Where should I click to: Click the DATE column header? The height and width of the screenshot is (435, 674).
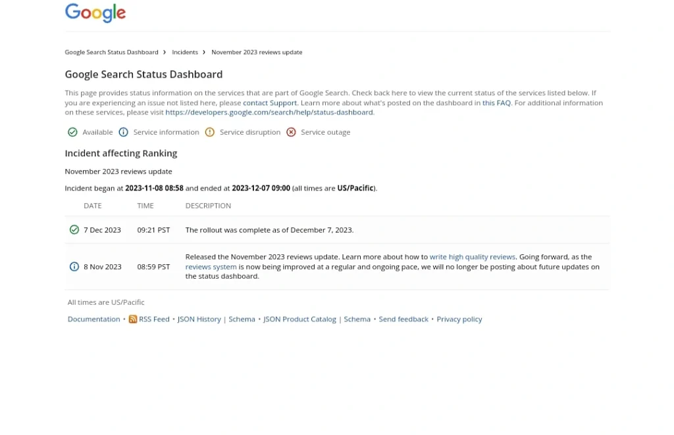(92, 206)
